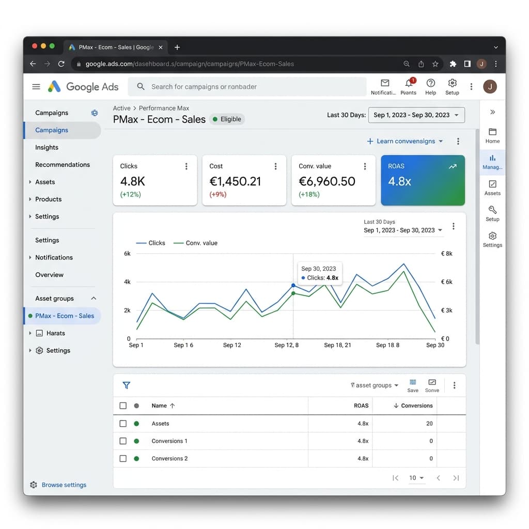Open Assets in the right side rail
Screen dimensions: 529x529
point(492,188)
